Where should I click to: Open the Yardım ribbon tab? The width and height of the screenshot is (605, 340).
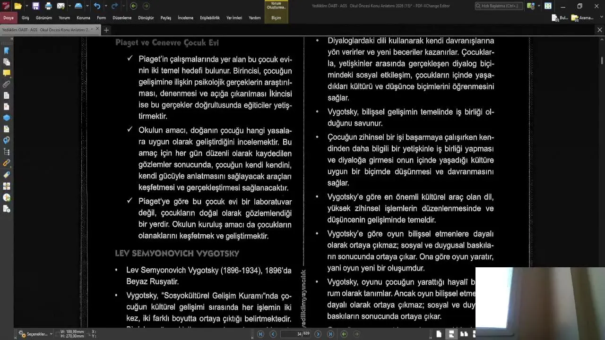(255, 18)
